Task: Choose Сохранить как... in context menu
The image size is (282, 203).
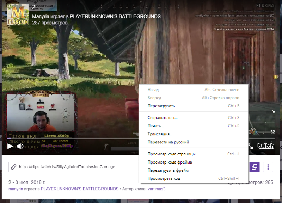Action: click(x=194, y=118)
